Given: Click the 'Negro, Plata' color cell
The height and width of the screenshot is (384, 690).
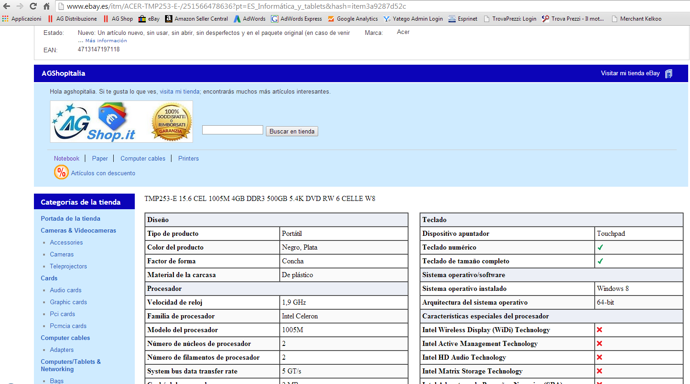Looking at the screenshot, I should coord(344,247).
